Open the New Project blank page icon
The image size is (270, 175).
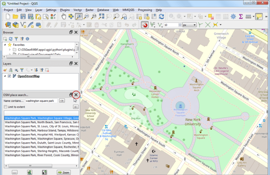pyautogui.click(x=8, y=17)
